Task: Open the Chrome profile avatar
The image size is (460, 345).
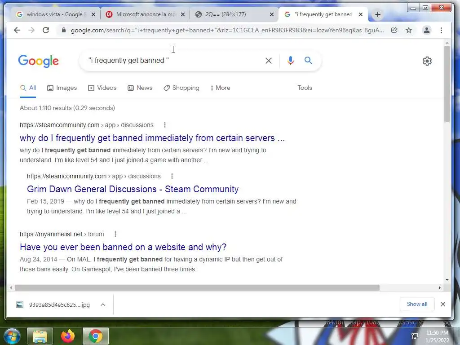Action: pyautogui.click(x=427, y=30)
